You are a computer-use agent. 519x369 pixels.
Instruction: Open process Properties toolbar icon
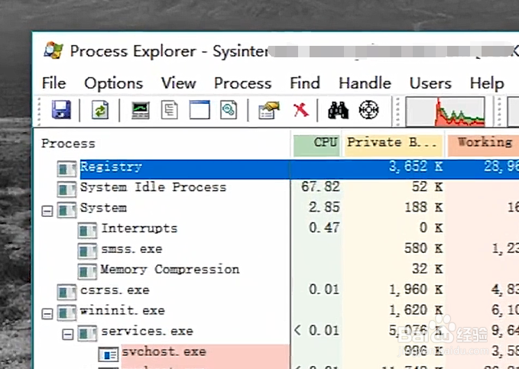[x=269, y=110]
